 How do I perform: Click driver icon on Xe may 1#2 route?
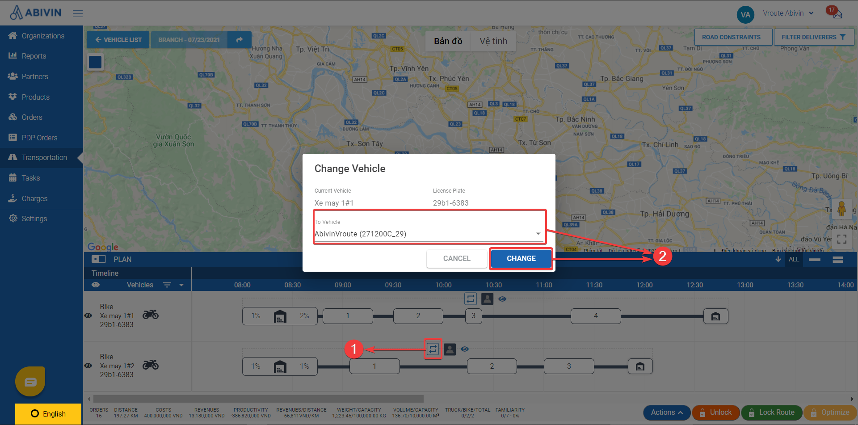[x=450, y=349]
